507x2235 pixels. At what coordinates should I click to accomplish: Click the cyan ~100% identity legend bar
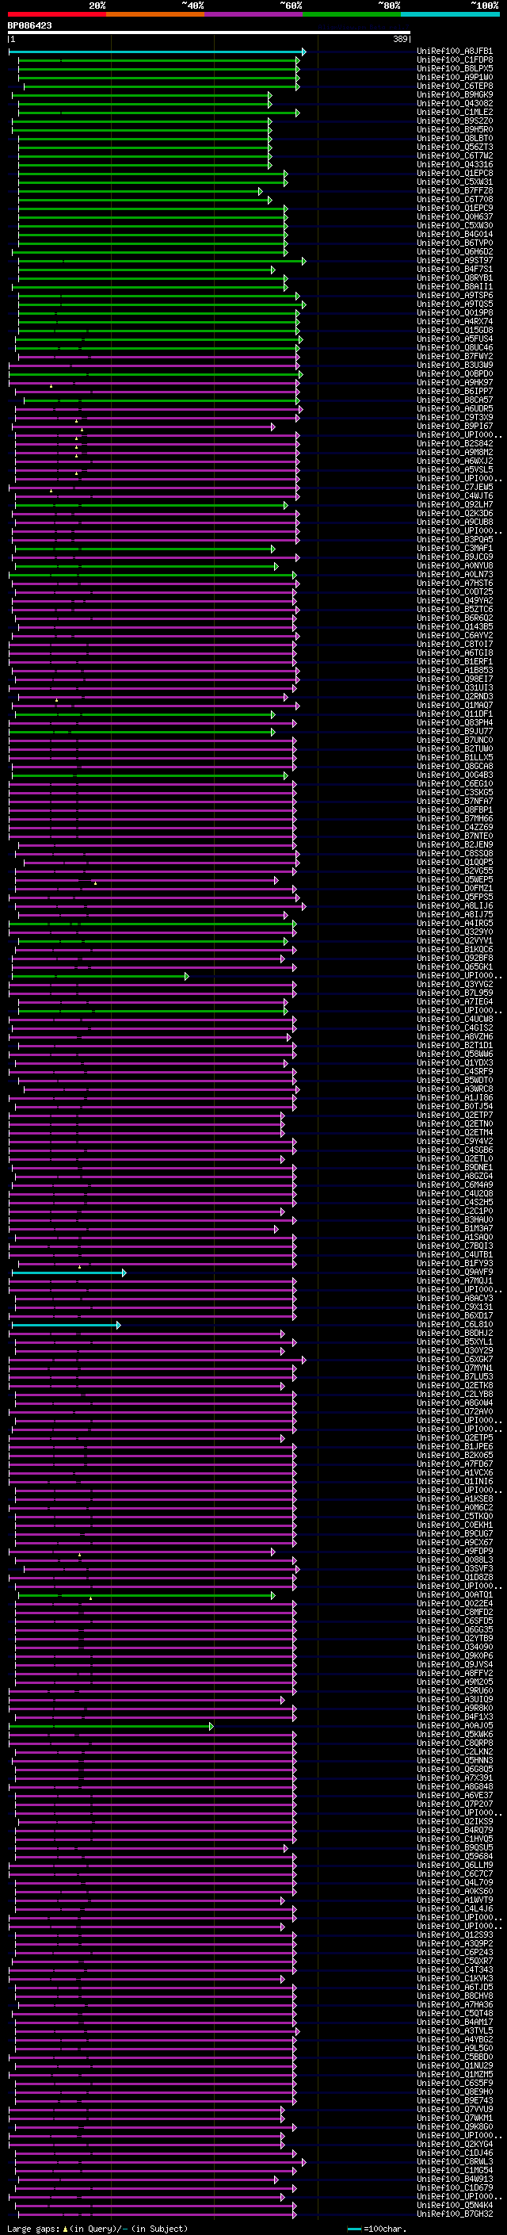[x=450, y=14]
